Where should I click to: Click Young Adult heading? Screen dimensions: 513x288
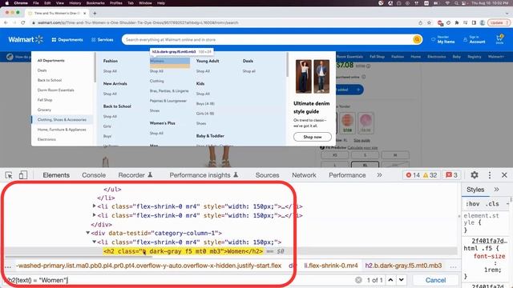tap(208, 61)
